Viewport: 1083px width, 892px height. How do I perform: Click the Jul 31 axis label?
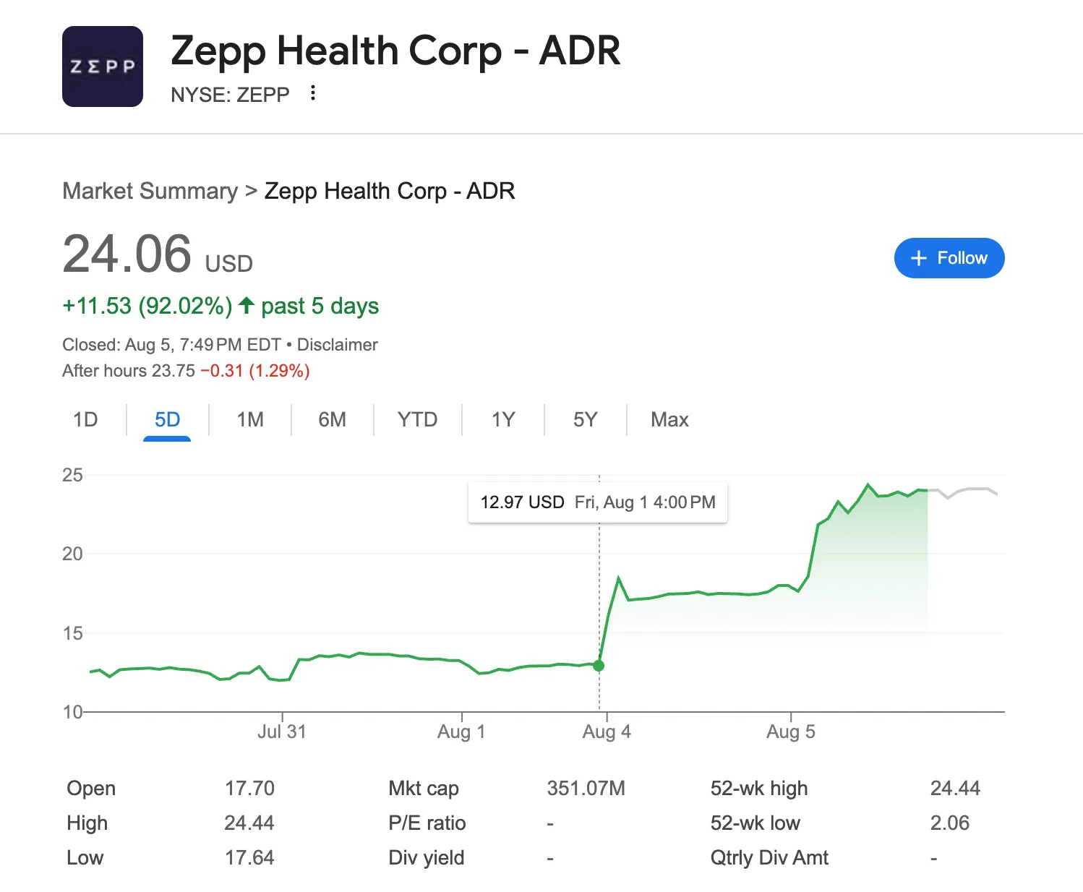point(282,732)
